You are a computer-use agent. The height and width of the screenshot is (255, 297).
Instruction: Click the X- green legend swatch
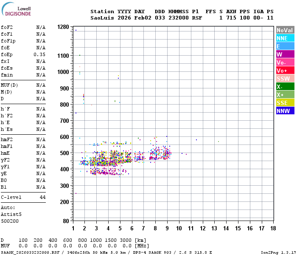(x=285, y=87)
